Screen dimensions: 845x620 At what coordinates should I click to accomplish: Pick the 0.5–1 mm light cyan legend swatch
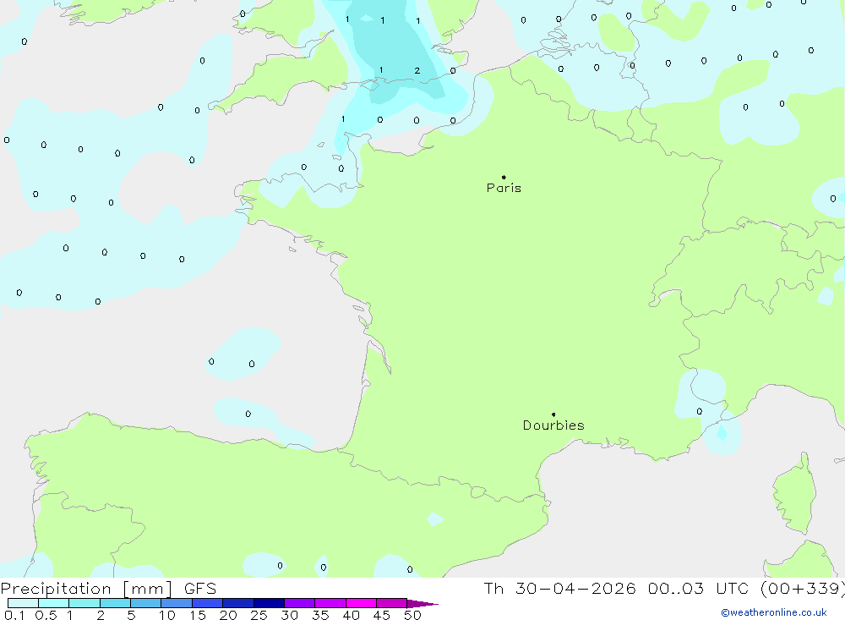point(54,603)
